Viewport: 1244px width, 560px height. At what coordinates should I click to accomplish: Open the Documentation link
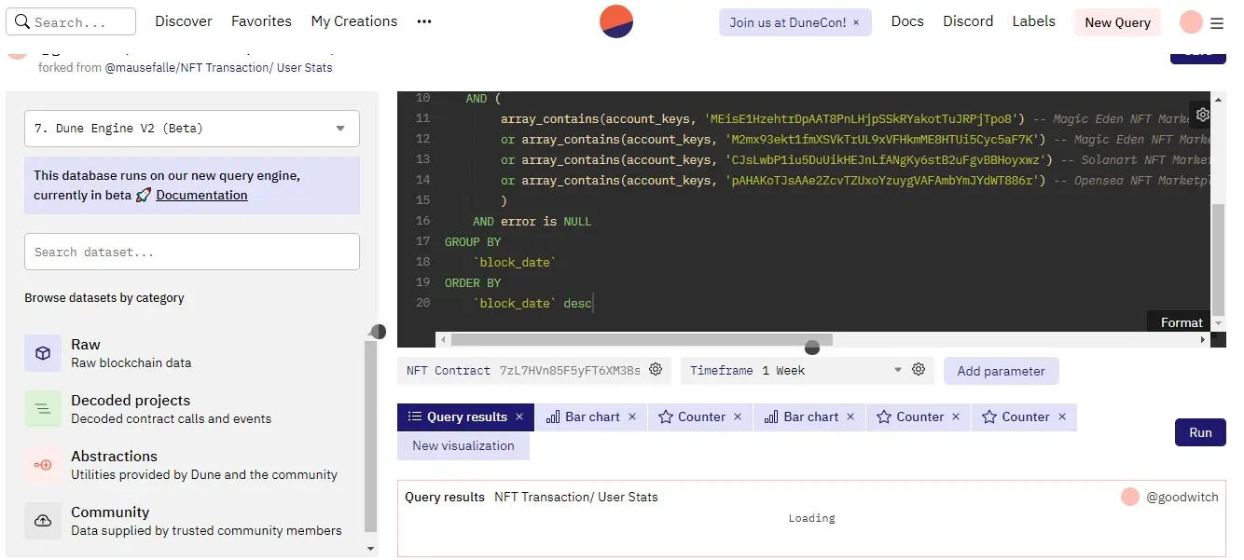coord(201,195)
